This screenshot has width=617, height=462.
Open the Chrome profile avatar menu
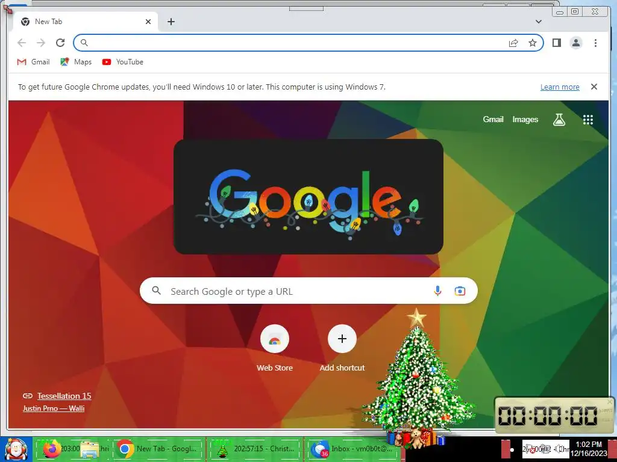[x=576, y=43]
